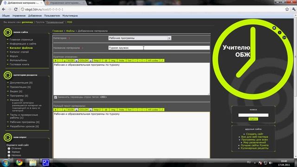Image resolution: width=297 pixels, height=167 pixels.
Task: Reload the page in the browser
Action: [x=16, y=9]
